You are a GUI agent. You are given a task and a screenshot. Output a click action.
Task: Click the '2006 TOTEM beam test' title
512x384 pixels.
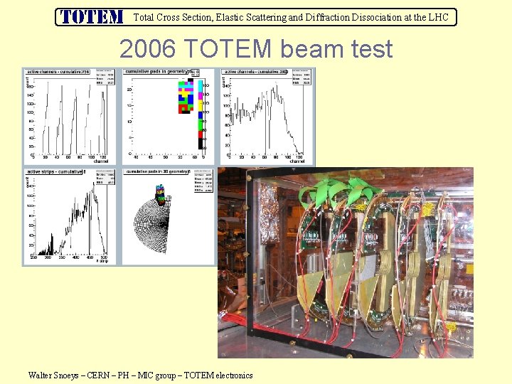click(256, 48)
